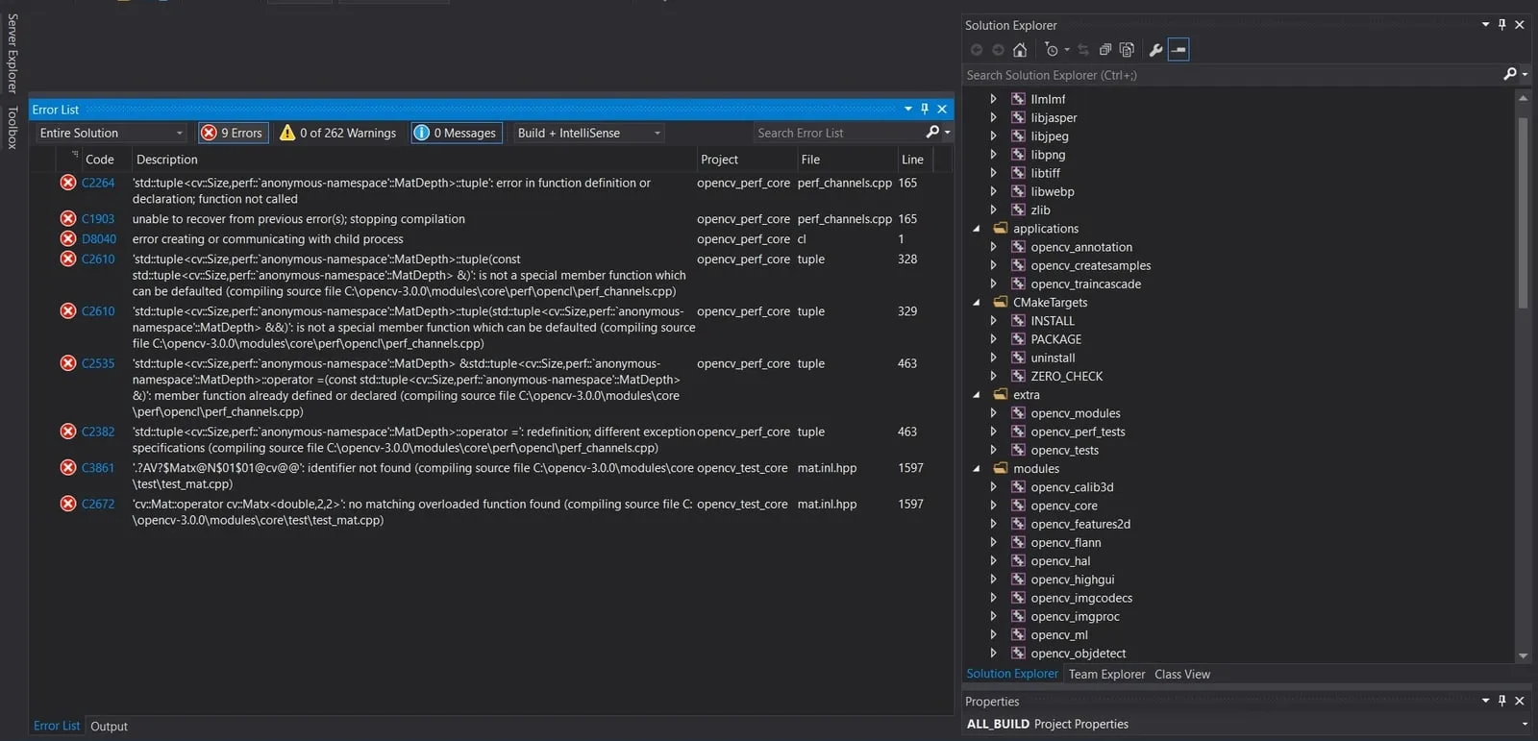1538x741 pixels.
Task: Pin the Error List panel
Action: pyautogui.click(x=925, y=109)
